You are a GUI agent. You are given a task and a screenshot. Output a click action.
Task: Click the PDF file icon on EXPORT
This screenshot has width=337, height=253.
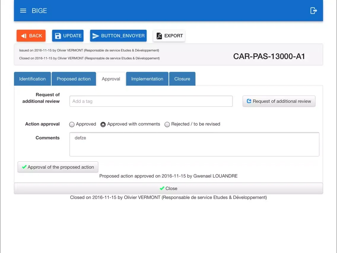pyautogui.click(x=159, y=36)
